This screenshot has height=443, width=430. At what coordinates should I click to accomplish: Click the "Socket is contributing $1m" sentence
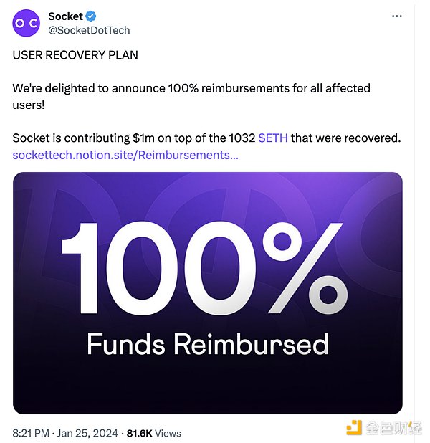[x=143, y=138]
